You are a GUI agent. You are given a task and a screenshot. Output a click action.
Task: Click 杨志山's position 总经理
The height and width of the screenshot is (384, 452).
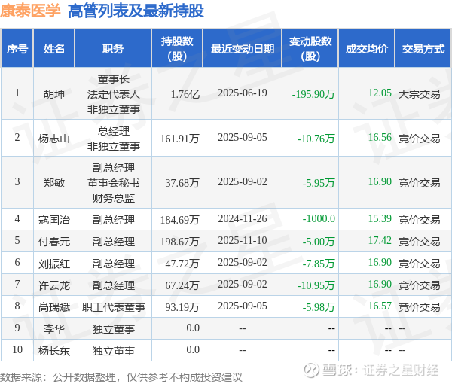click(x=114, y=131)
